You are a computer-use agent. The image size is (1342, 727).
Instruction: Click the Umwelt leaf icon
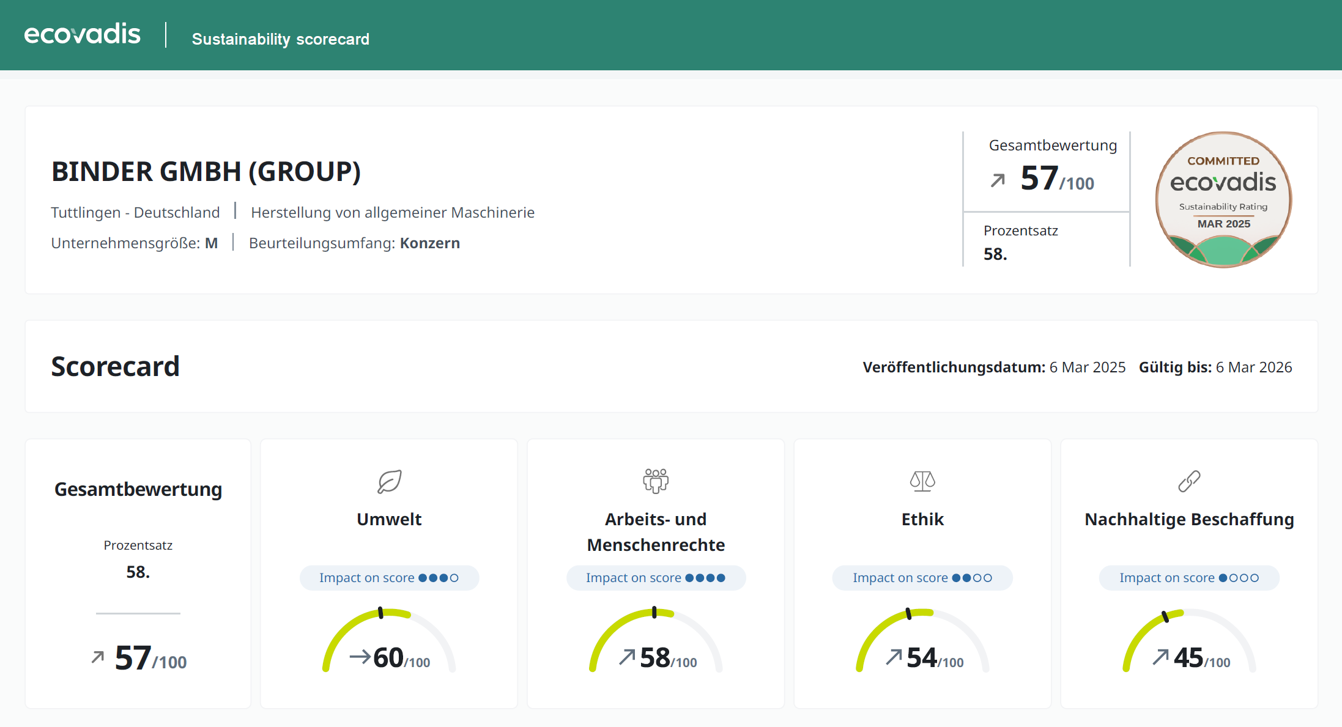pyautogui.click(x=390, y=481)
